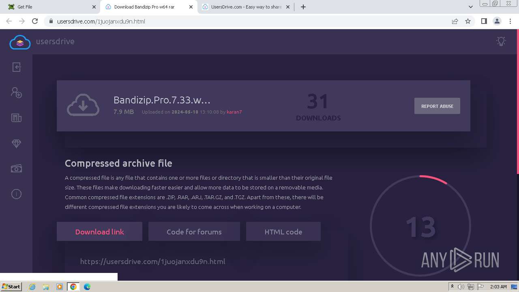Open the add user sign-up icon
Viewport: 519px width, 292px height.
pyautogui.click(x=16, y=92)
